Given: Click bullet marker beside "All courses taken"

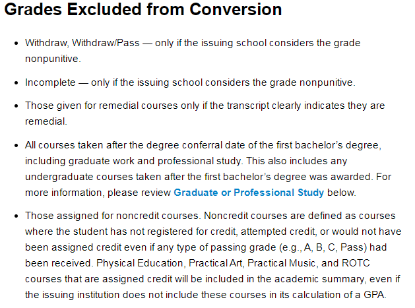Looking at the screenshot, I should tap(16, 145).
